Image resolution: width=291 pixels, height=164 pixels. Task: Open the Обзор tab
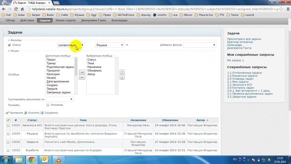click(10, 20)
